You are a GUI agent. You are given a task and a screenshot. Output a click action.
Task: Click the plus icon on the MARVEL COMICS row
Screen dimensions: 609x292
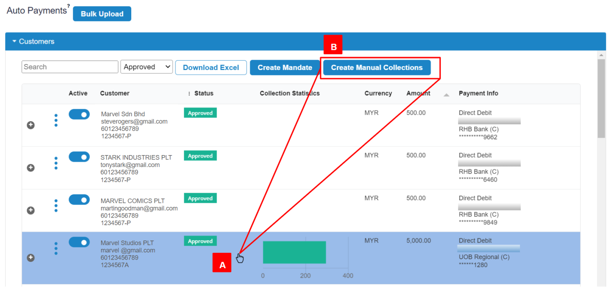[x=31, y=210]
